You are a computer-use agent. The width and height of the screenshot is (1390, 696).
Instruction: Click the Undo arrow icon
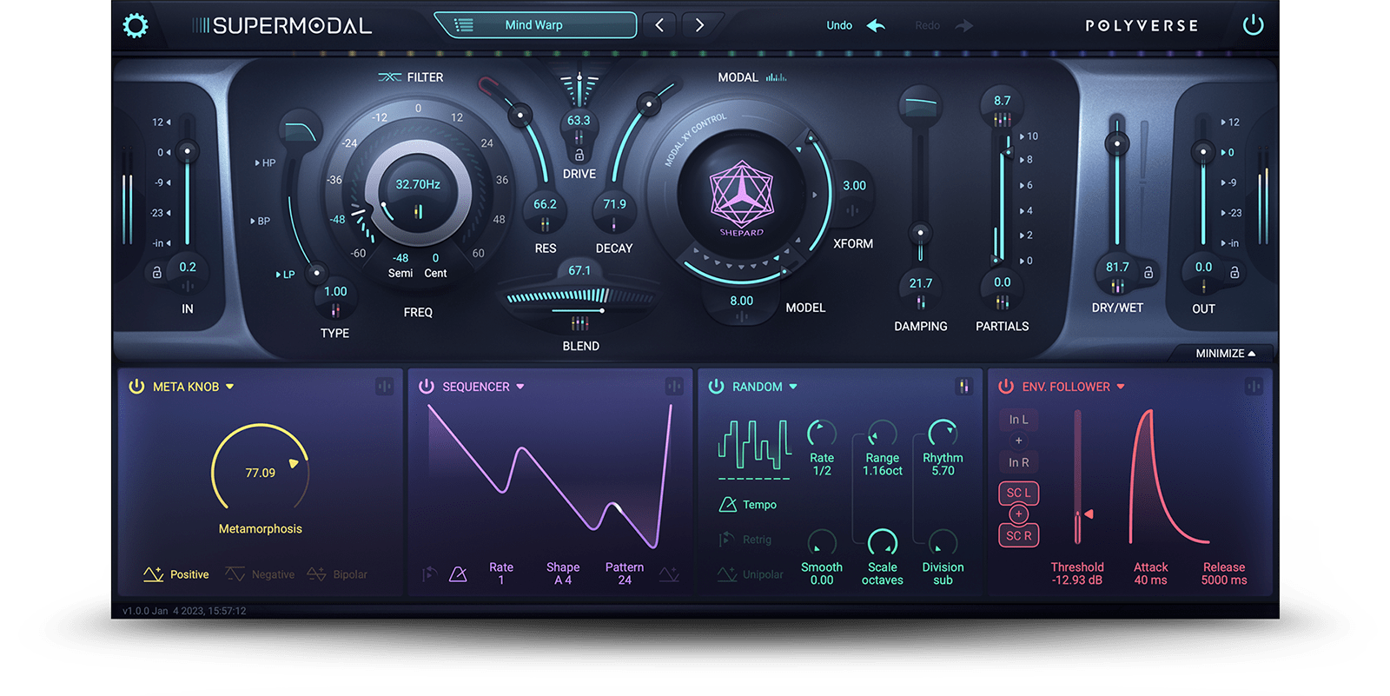[876, 25]
